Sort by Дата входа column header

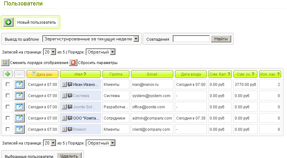[x=191, y=74]
